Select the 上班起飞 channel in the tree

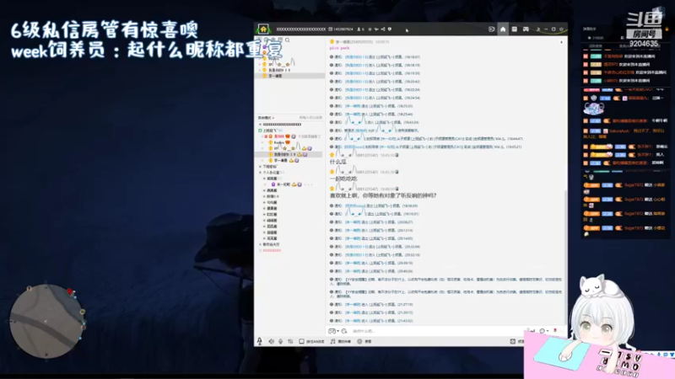(270, 131)
